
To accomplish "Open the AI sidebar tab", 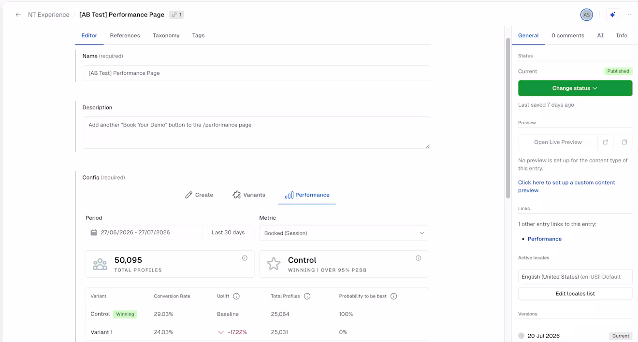I will tap(600, 35).
